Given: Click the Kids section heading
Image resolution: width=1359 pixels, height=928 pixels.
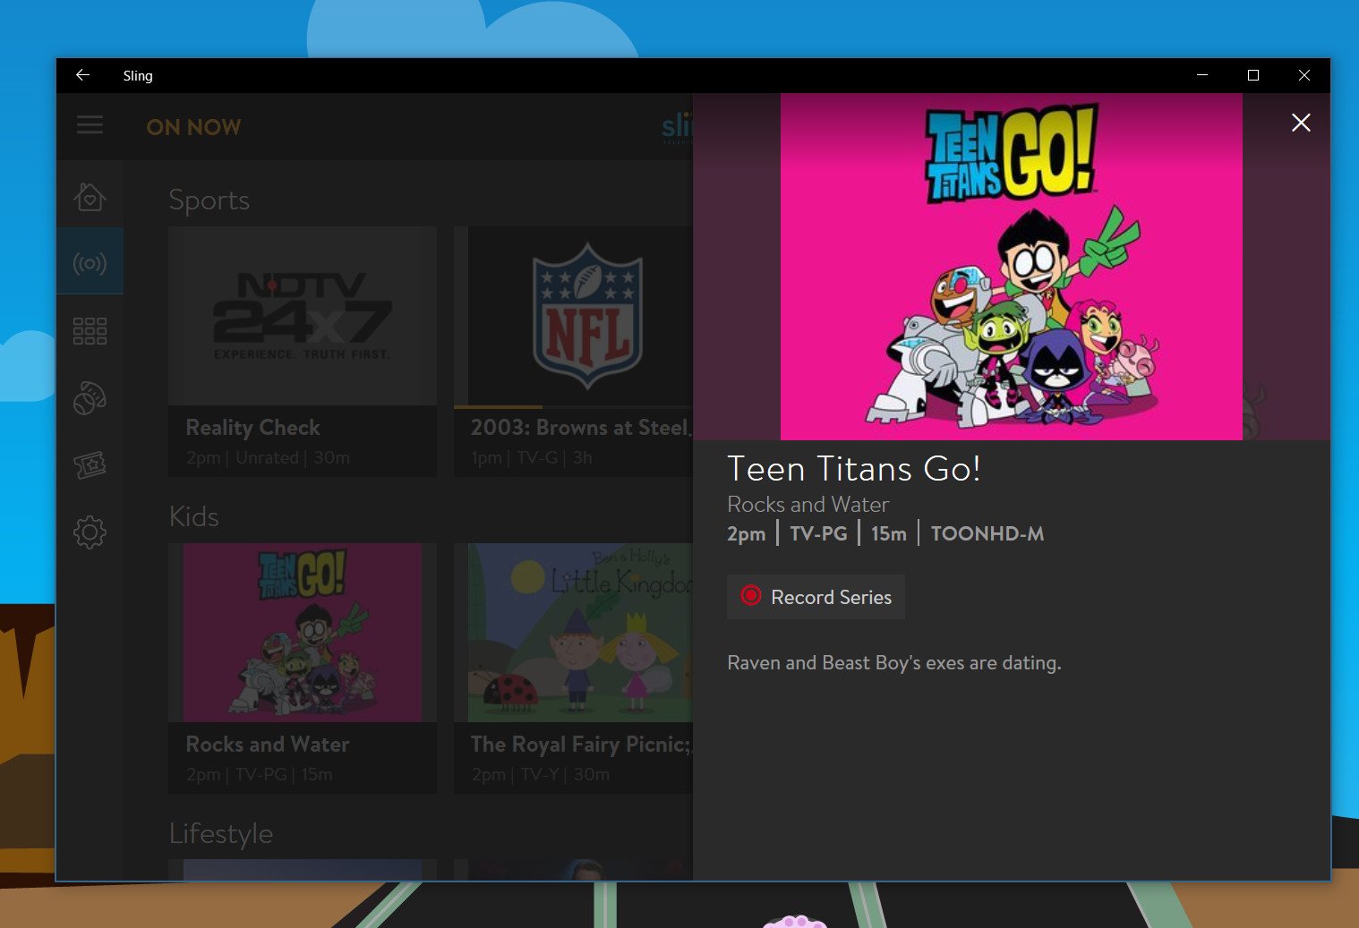Looking at the screenshot, I should click(194, 516).
